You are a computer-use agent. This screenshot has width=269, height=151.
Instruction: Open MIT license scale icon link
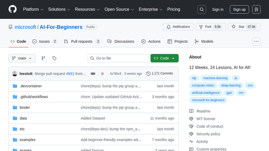click(x=191, y=119)
